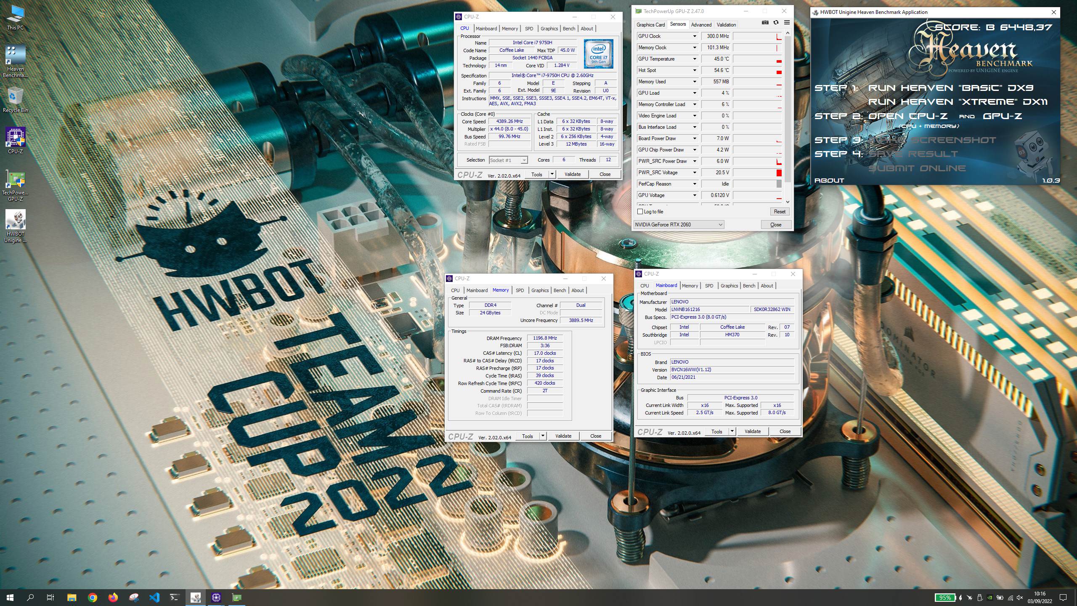Click the GPU-Z screenshot camera icon
The width and height of the screenshot is (1077, 606).
[765, 23]
